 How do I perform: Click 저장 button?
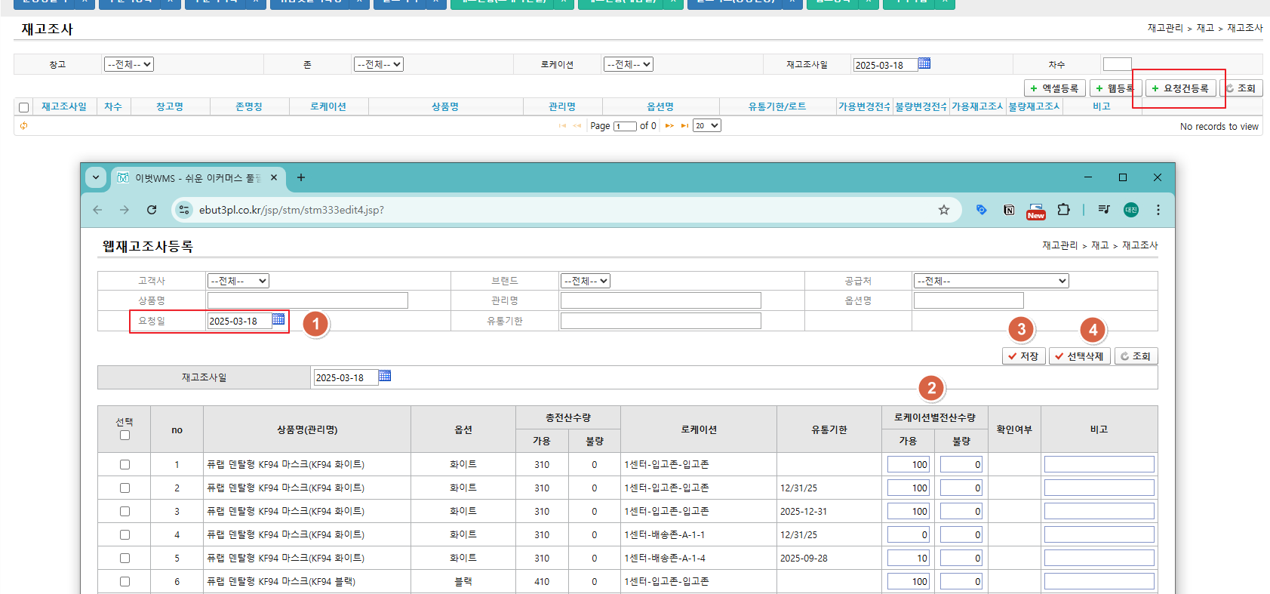(x=1024, y=356)
